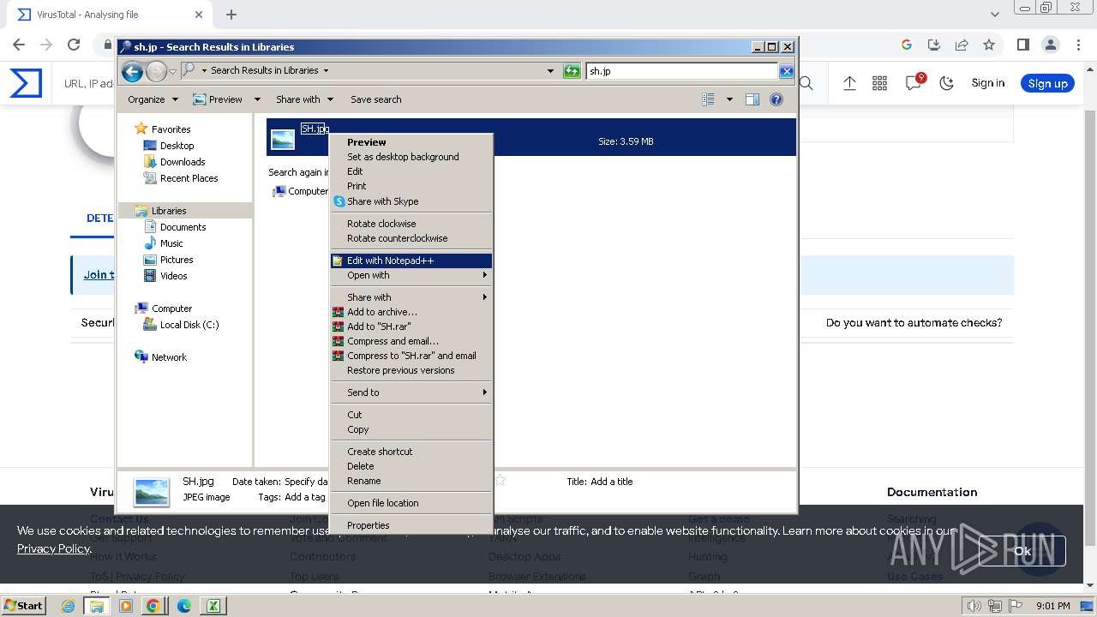The image size is (1097, 617).
Task: Open Share with toolbar dropdown
Action: point(304,99)
